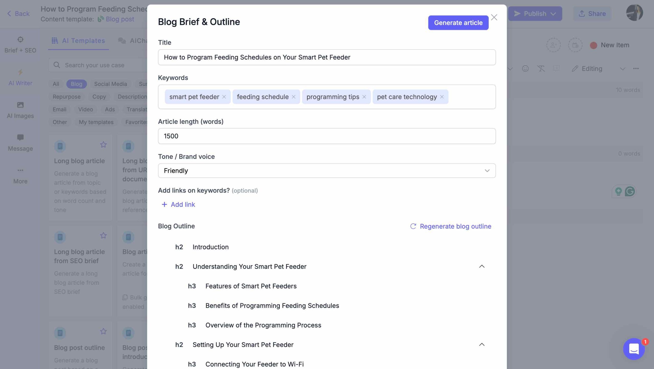The image size is (654, 369).
Task: Click Generate article button
Action: pyautogui.click(x=458, y=22)
